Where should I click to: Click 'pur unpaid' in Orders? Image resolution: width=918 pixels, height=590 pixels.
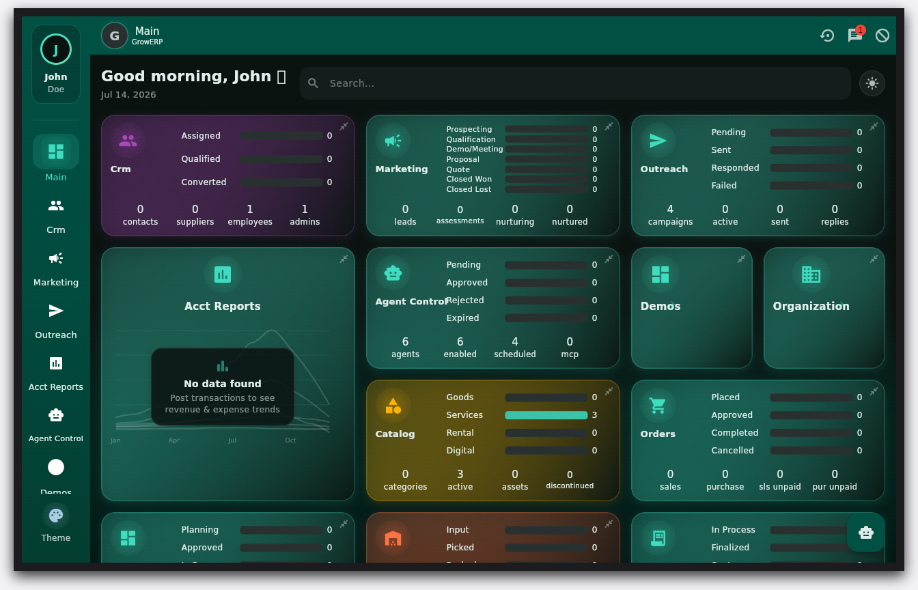pyautogui.click(x=835, y=480)
